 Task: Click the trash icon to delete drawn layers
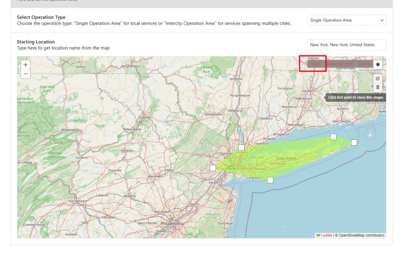point(378,87)
